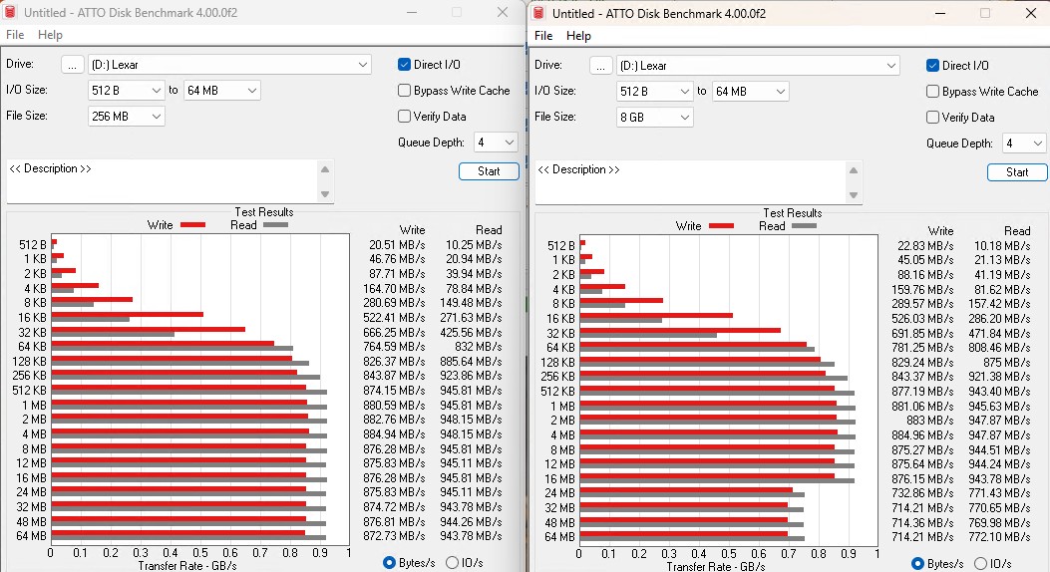Enable Verify Data in left window

point(404,117)
